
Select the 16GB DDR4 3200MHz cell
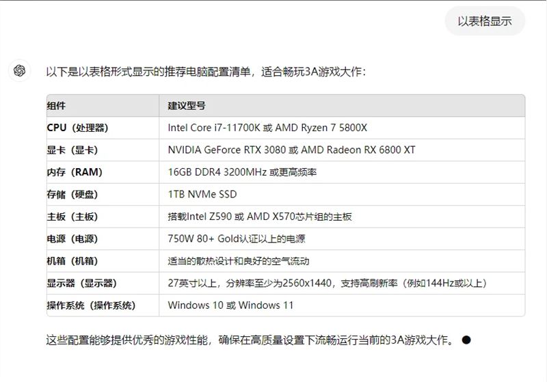click(x=342, y=172)
